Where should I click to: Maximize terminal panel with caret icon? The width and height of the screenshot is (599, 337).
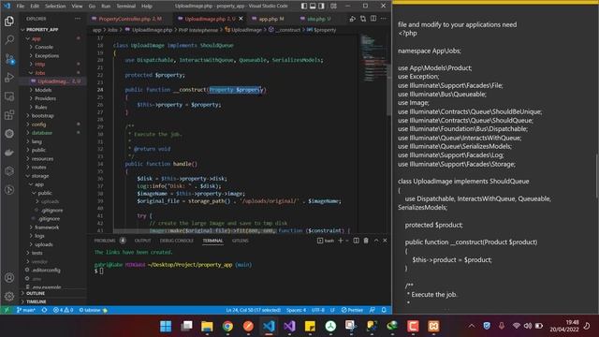point(376,241)
